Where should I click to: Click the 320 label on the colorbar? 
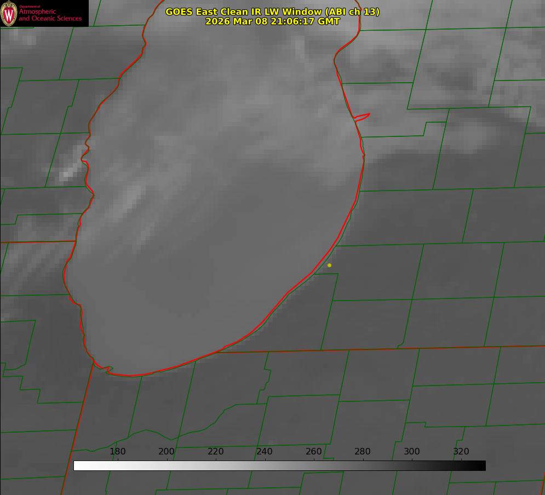click(461, 452)
